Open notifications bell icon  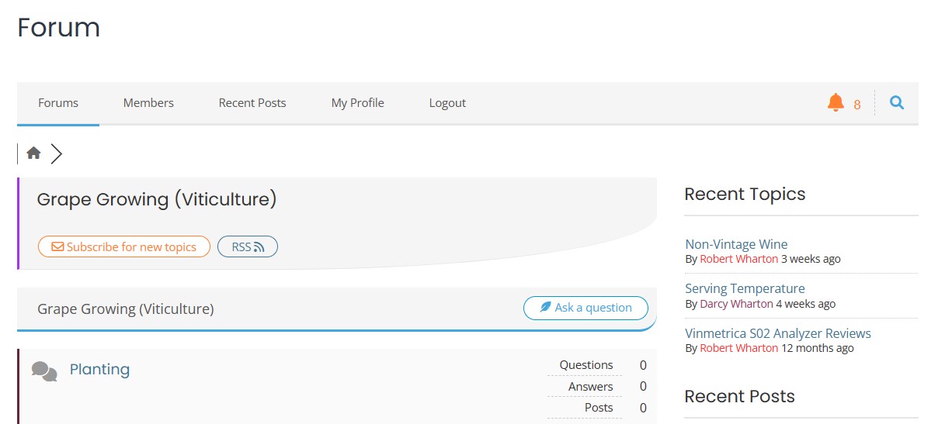836,102
